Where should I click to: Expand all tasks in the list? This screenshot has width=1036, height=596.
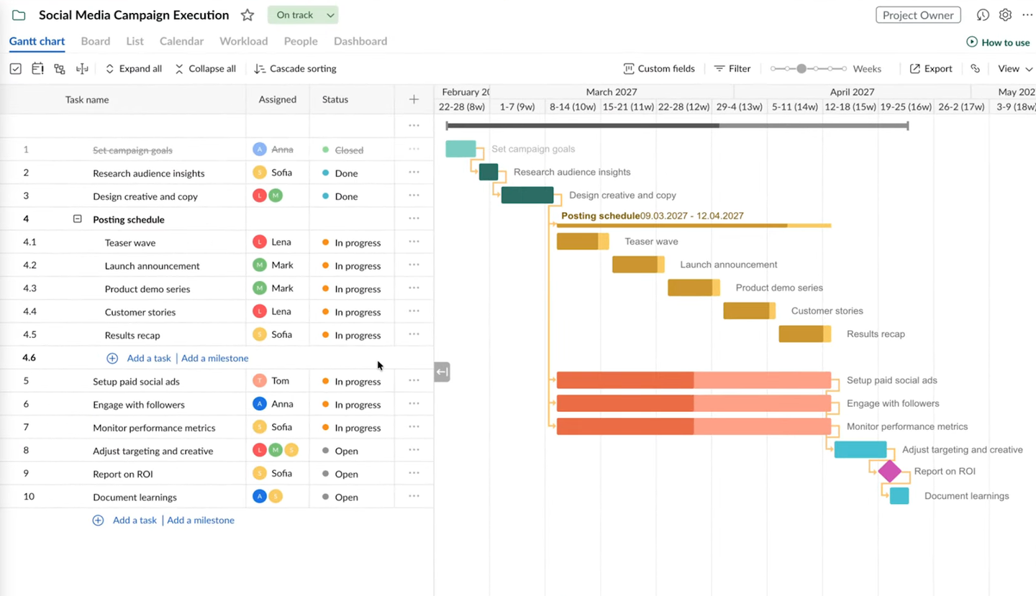[133, 69]
